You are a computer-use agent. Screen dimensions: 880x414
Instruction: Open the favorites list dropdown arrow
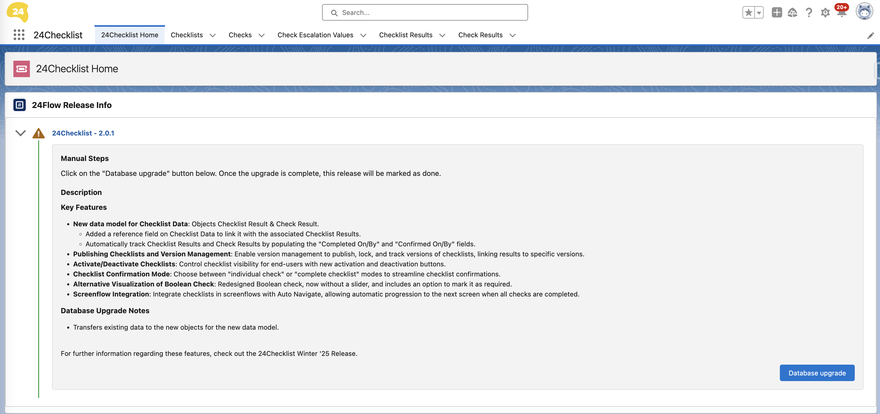click(x=759, y=13)
